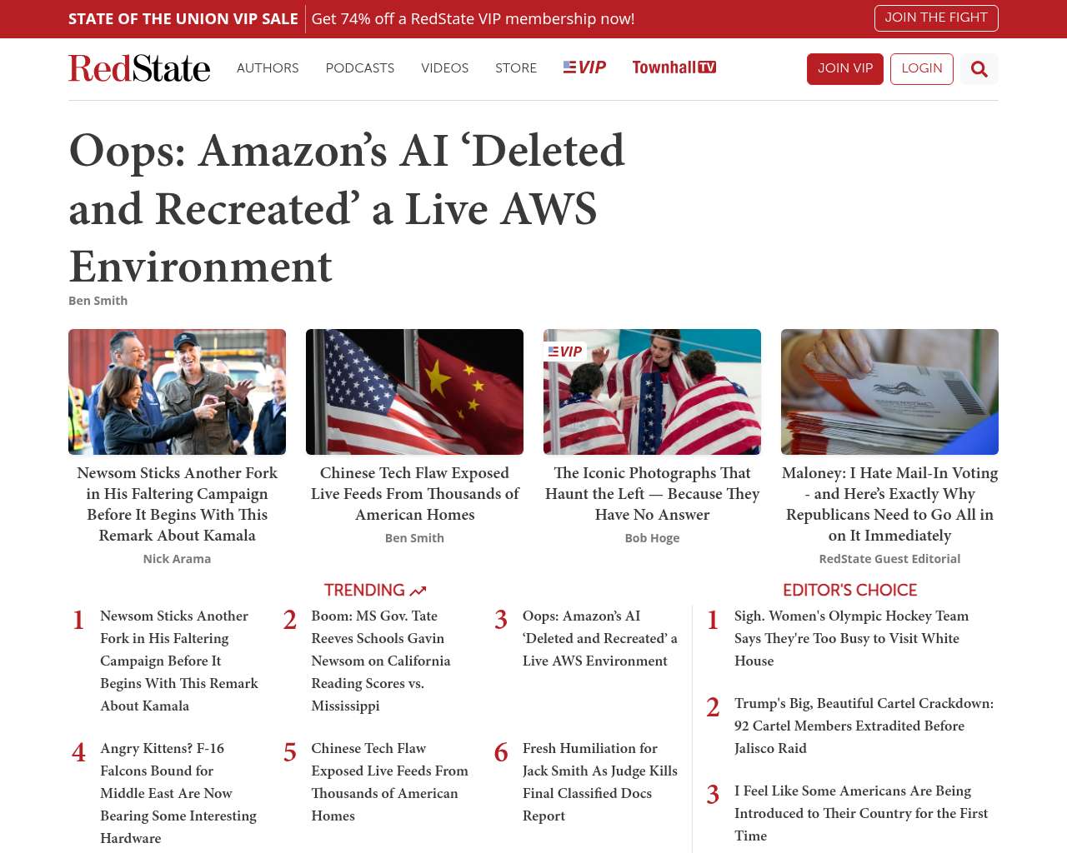Open the mail-in ballot photo thumbnail
1067x853 pixels.
click(889, 392)
